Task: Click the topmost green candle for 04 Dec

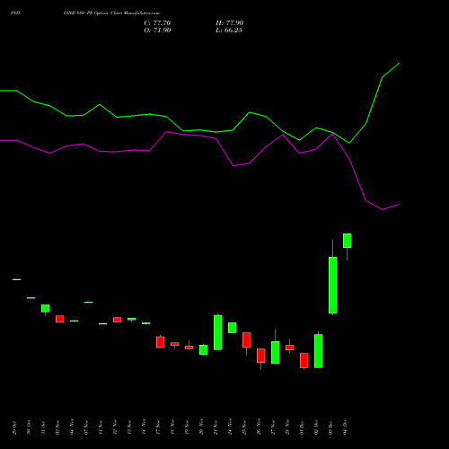Action: point(347,241)
